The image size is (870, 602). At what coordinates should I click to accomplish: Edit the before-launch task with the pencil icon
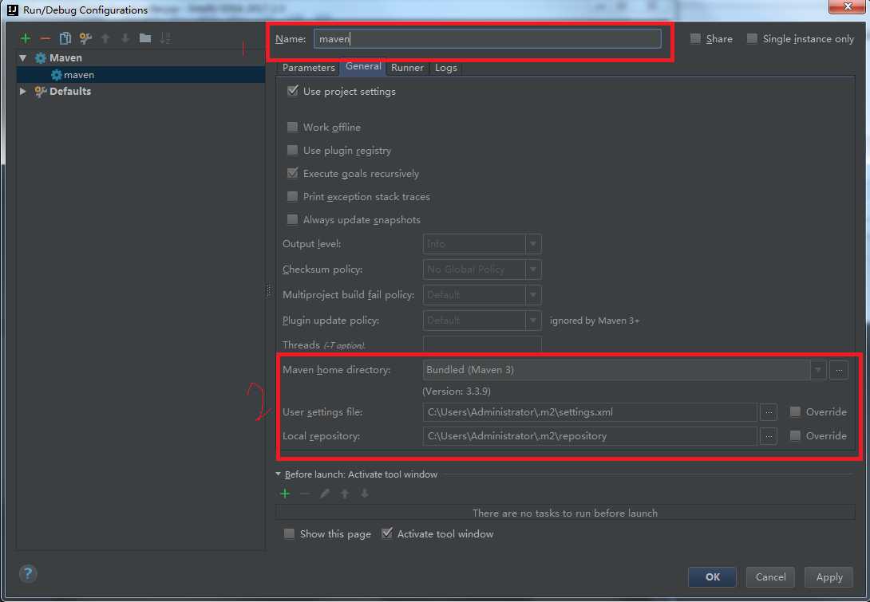pyautogui.click(x=325, y=494)
